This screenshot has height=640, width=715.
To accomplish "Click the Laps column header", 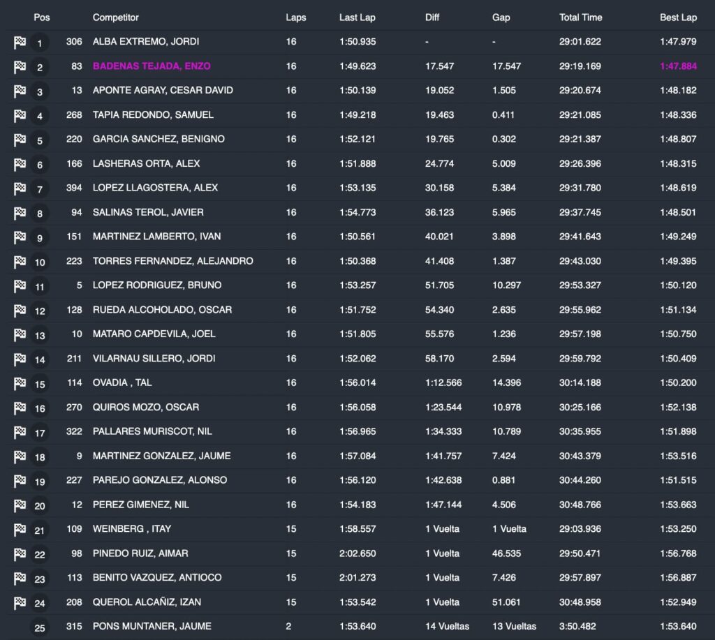I will (295, 17).
